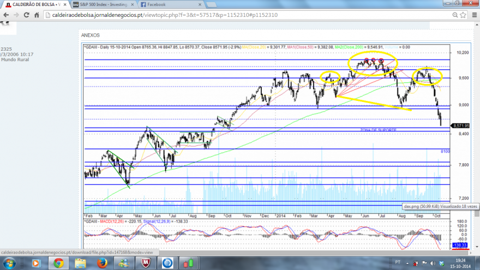Open the blue ring app in taskbar
This screenshot has width=480, height=270.
[167, 263]
